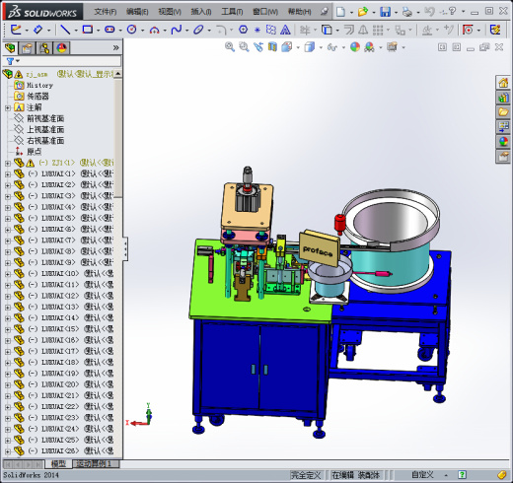Switch to the 运动算例1 tab
513x483 pixels.
(x=94, y=464)
